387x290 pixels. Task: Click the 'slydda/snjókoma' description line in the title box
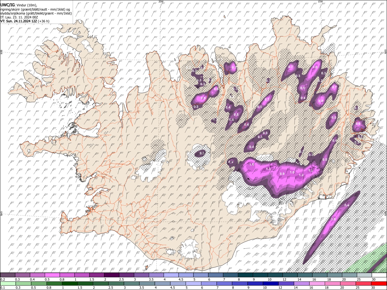(x=36, y=13)
